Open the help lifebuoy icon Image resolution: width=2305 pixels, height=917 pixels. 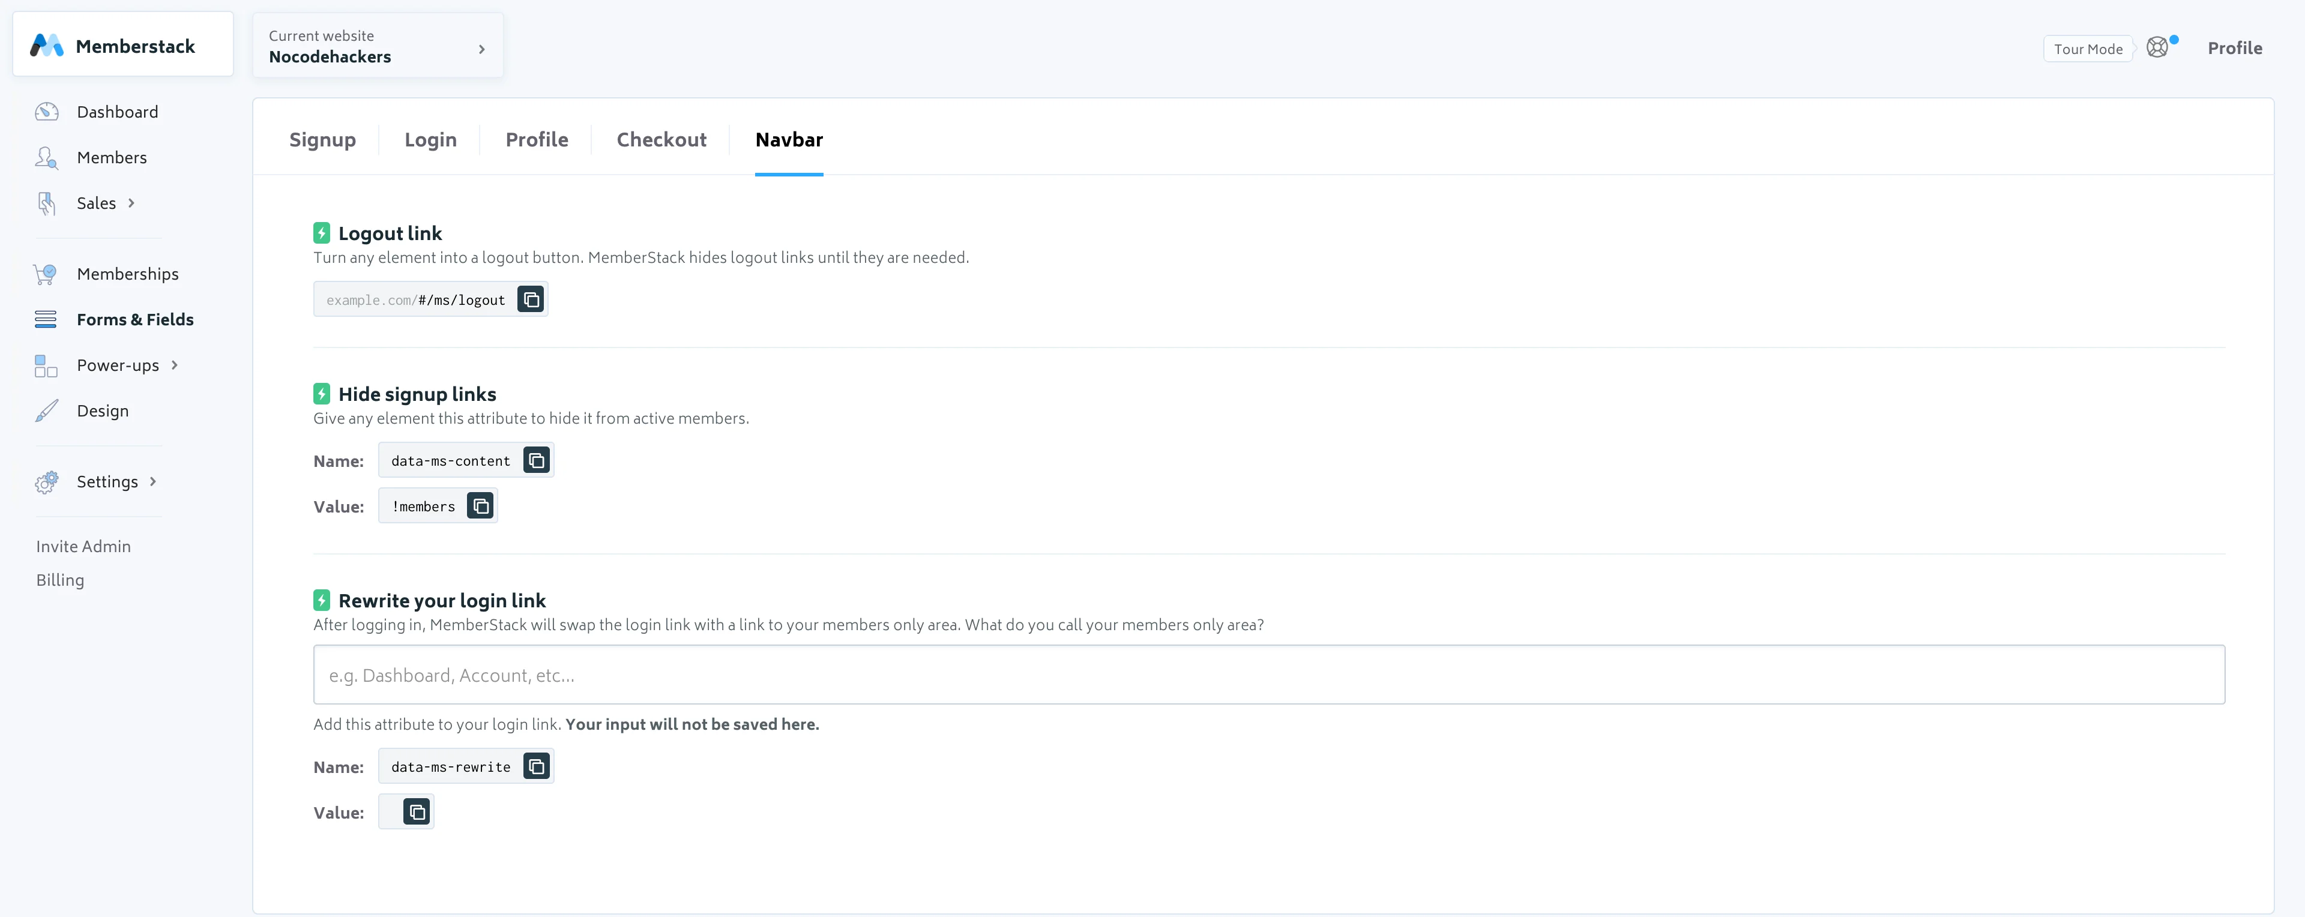pos(2157,47)
